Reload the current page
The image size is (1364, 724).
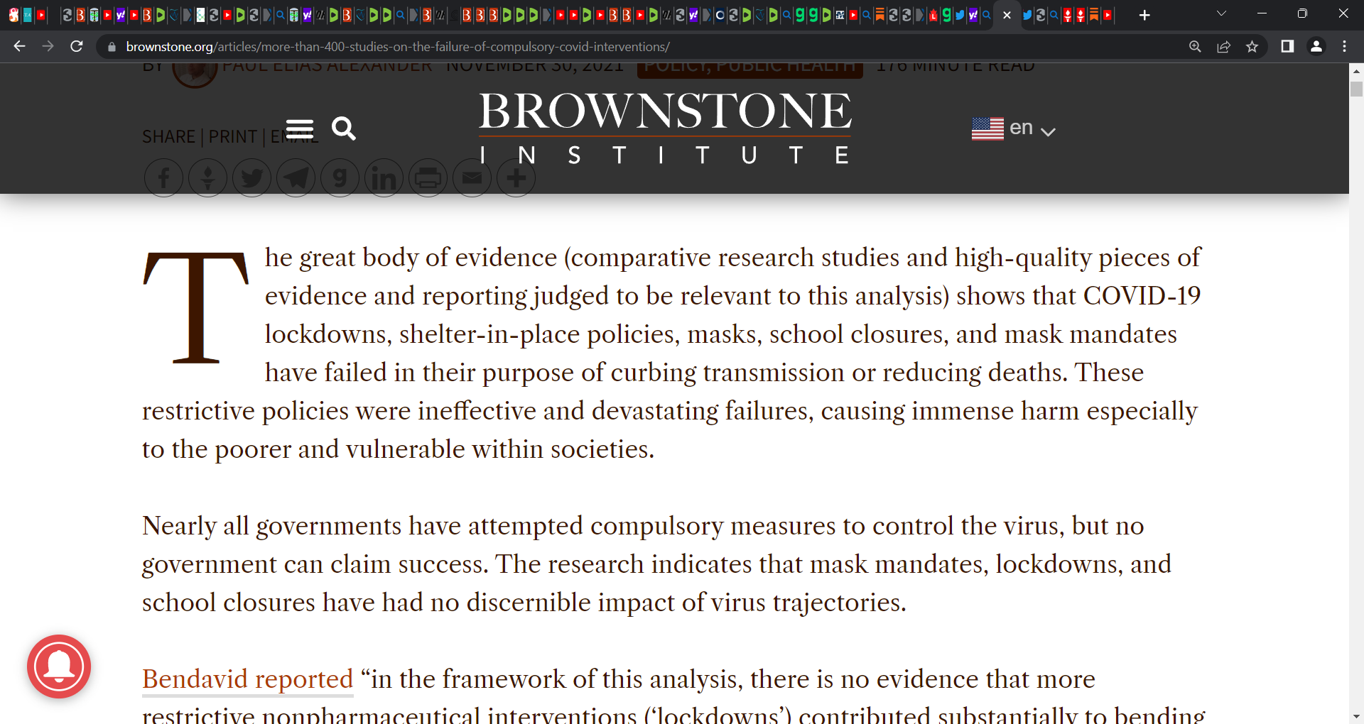[77, 46]
